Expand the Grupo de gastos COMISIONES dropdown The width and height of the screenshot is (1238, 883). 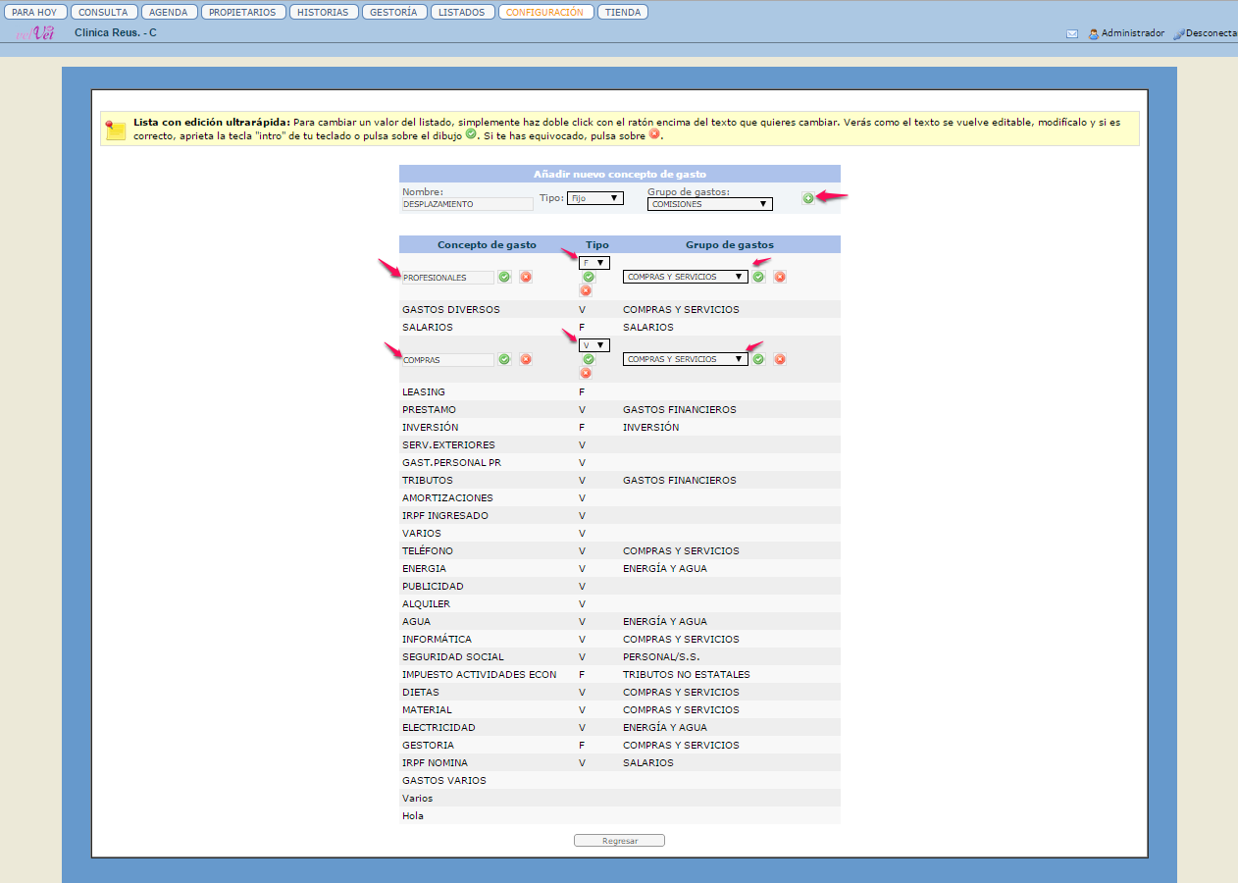click(709, 204)
